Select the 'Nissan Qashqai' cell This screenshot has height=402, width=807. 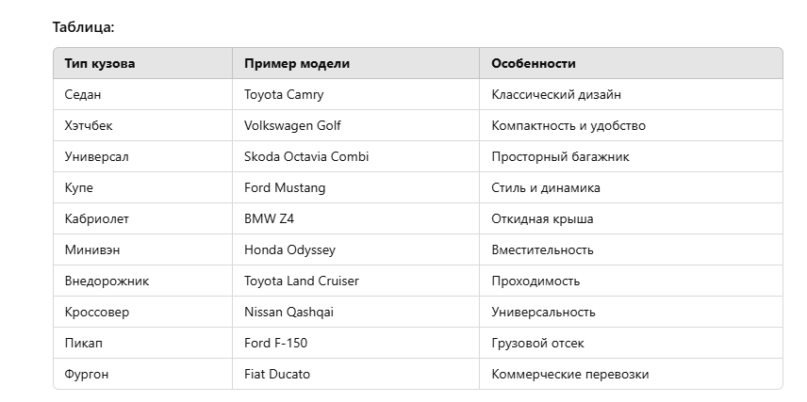pyautogui.click(x=355, y=312)
